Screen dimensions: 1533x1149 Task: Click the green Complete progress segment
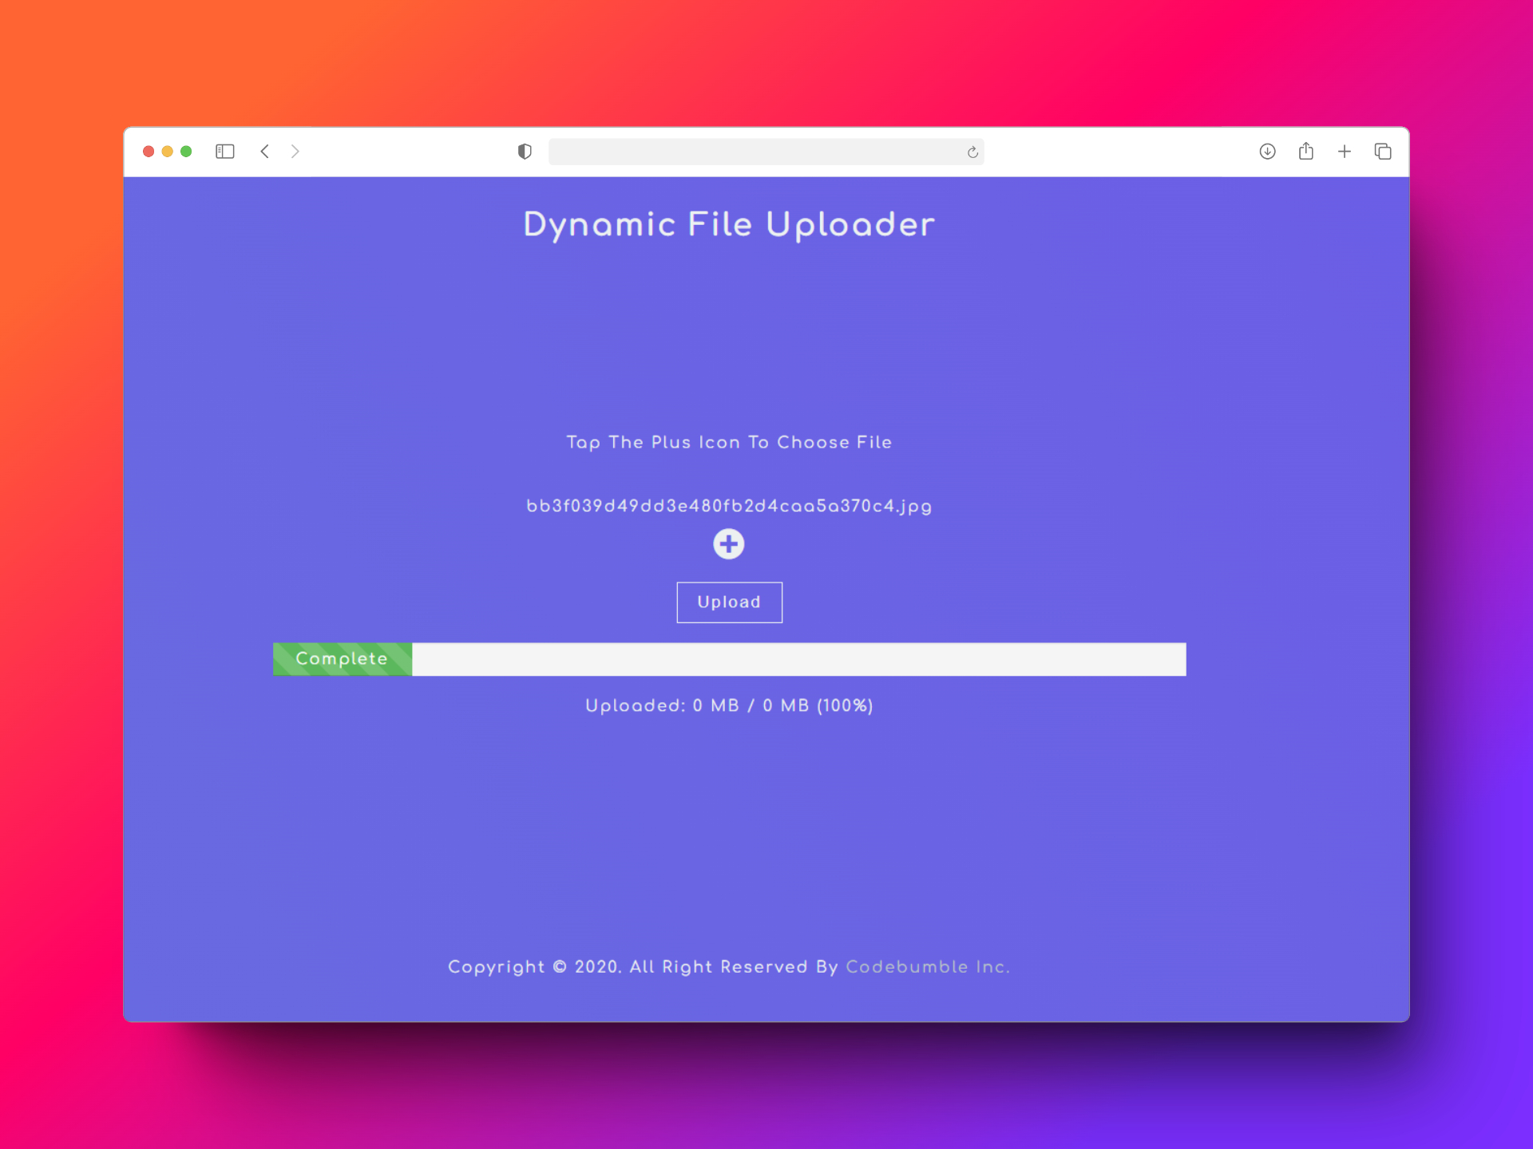(342, 659)
